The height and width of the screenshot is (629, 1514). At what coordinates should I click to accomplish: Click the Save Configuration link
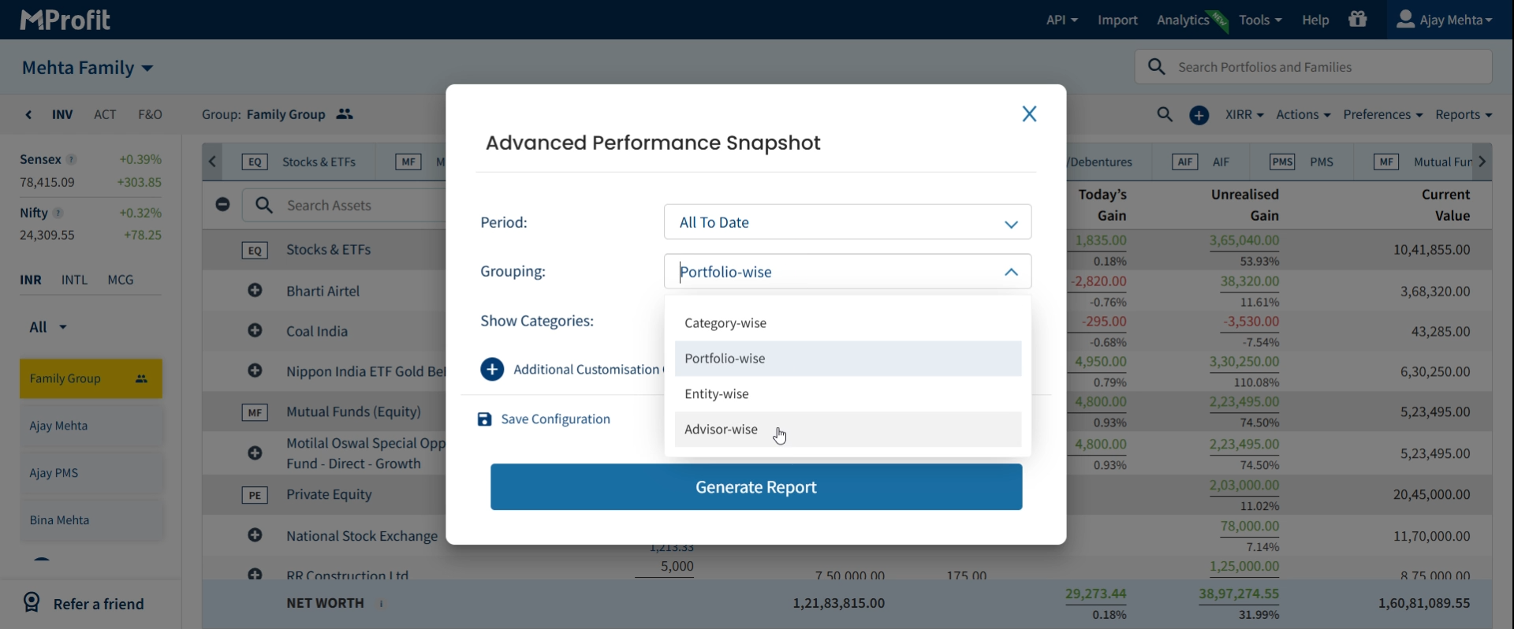coord(555,419)
